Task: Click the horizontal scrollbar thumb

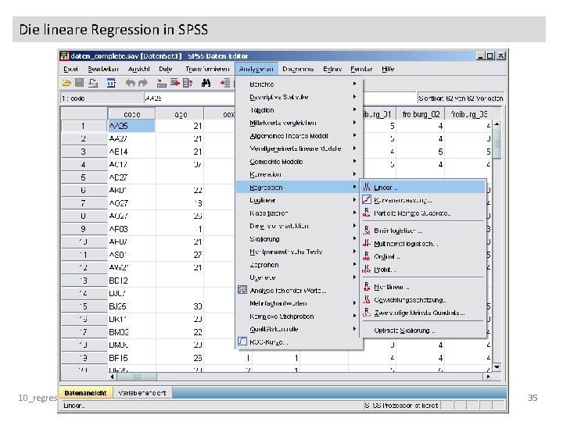Action: (x=137, y=377)
